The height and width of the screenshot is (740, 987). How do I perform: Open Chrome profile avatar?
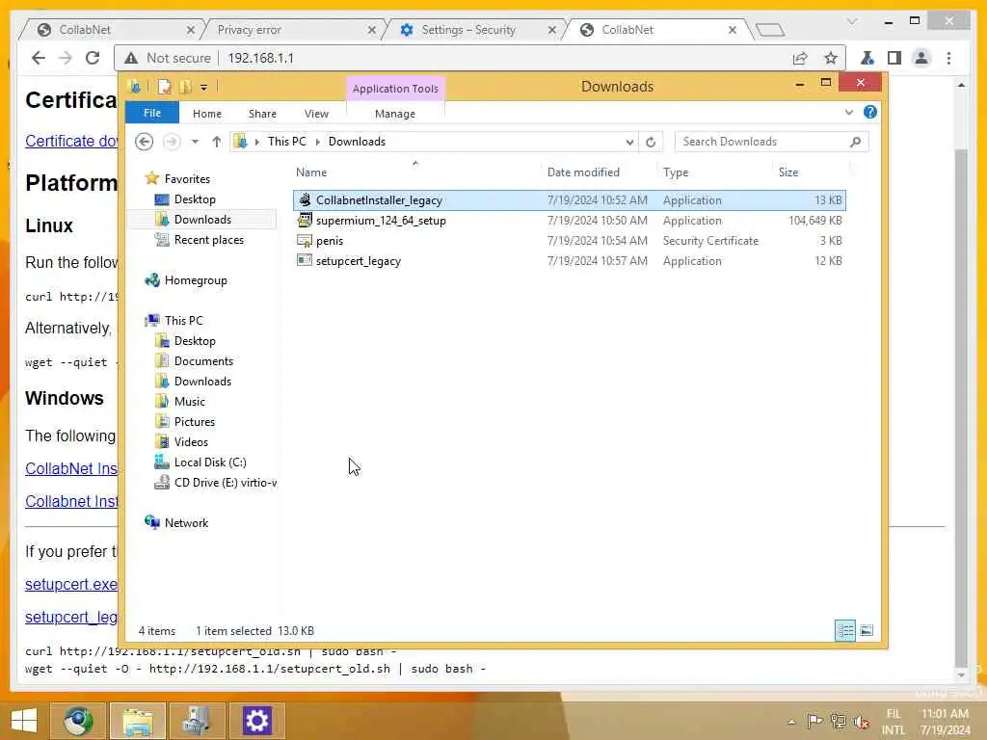(921, 59)
